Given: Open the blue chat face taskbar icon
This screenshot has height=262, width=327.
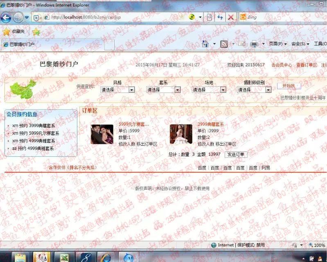Looking at the screenshot, I should 129,257.
